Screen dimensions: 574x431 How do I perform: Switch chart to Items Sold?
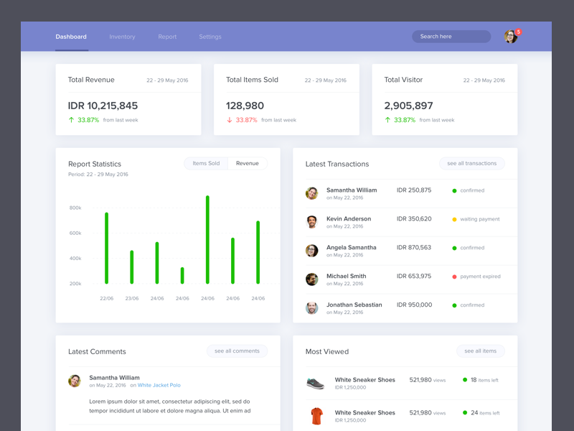pos(206,164)
